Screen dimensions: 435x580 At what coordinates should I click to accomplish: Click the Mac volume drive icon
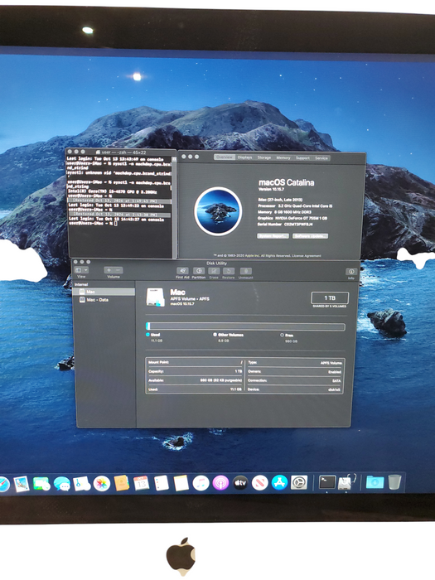click(156, 297)
